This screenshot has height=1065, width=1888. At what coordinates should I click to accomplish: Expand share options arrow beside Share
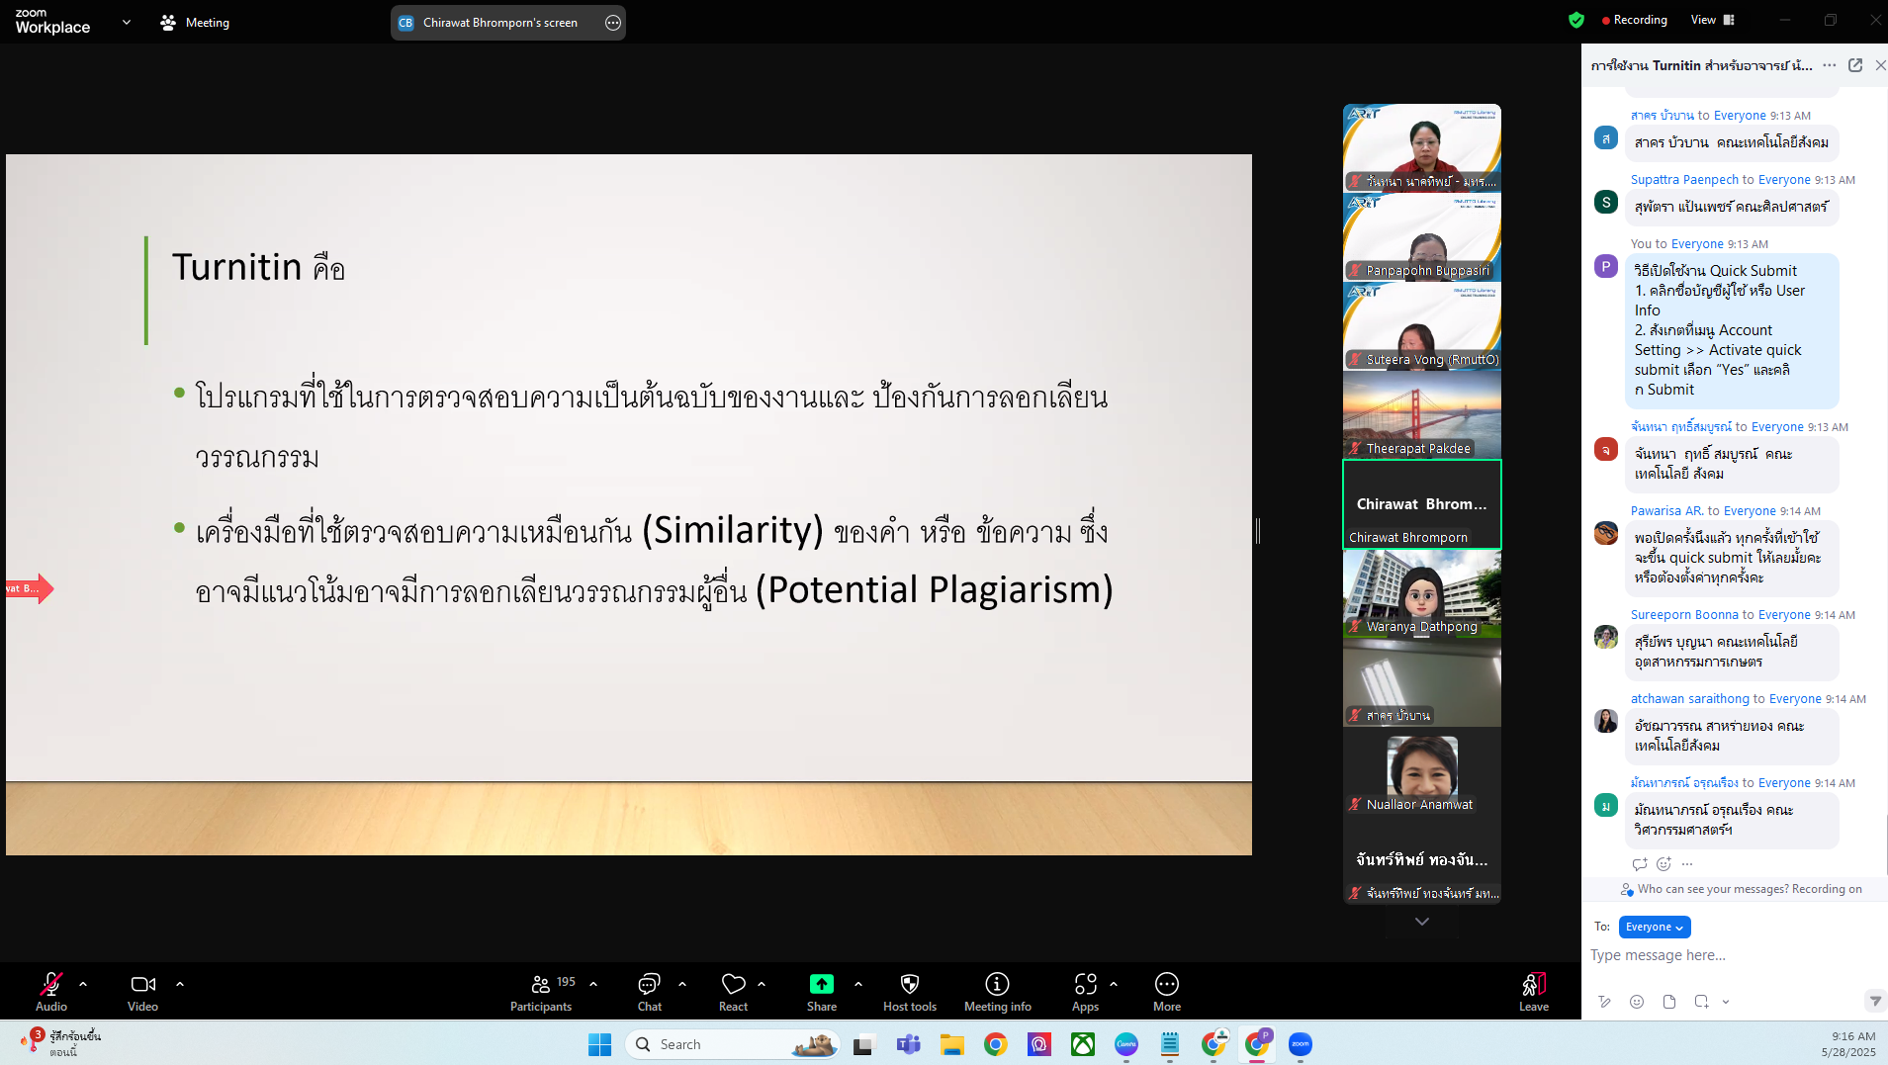pyautogui.click(x=858, y=984)
